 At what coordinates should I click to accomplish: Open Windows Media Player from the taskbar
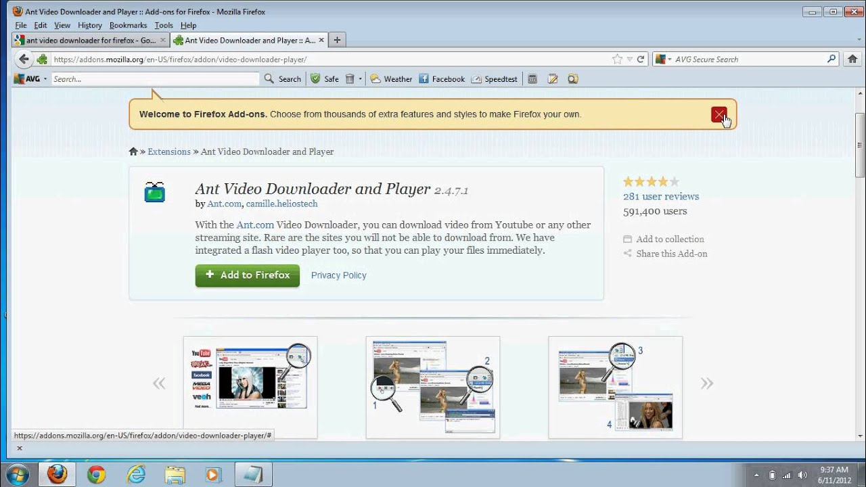pyautogui.click(x=213, y=475)
